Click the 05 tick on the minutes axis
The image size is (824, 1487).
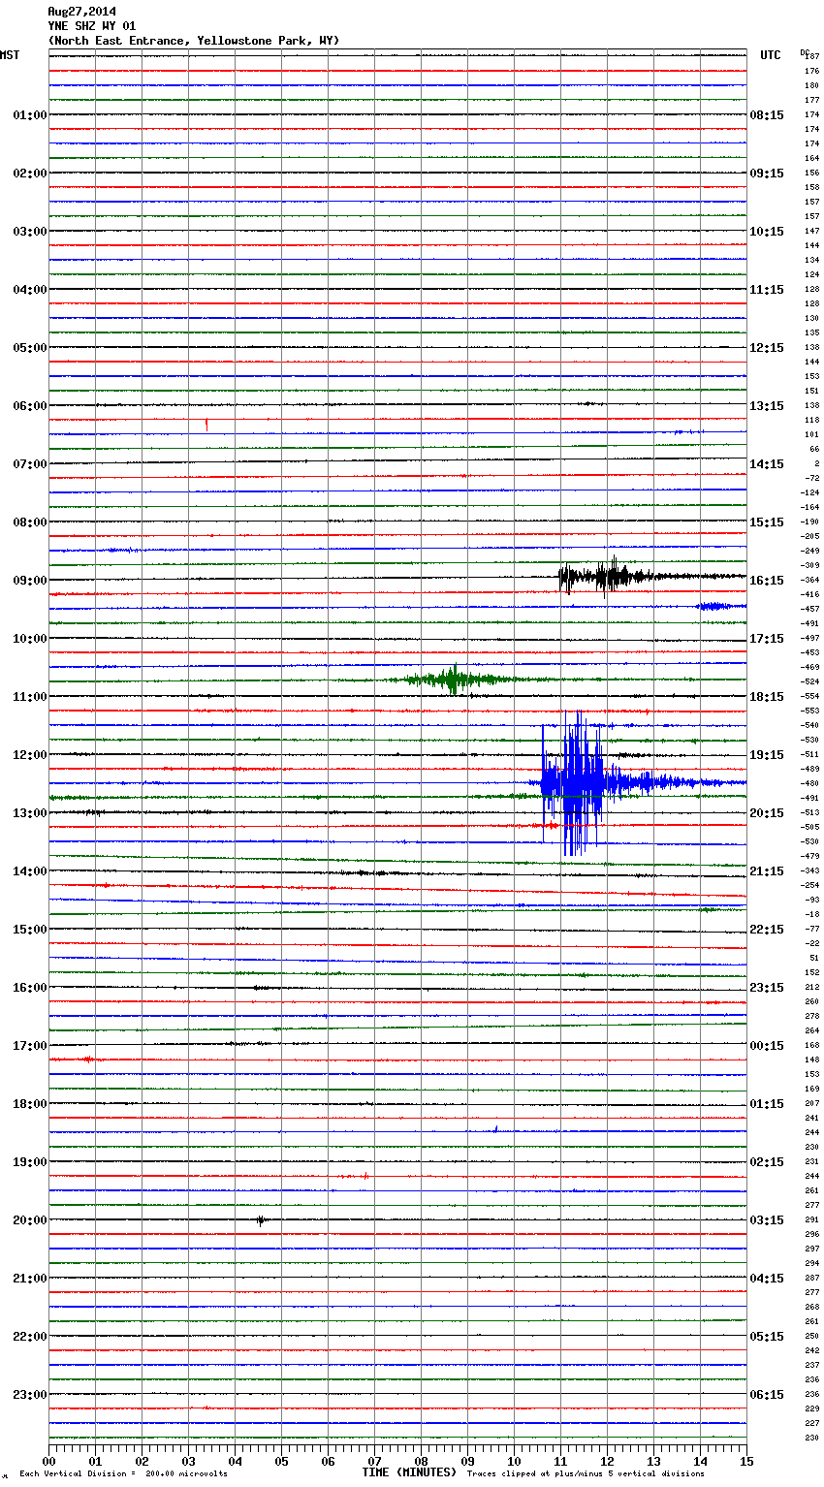281,1462
